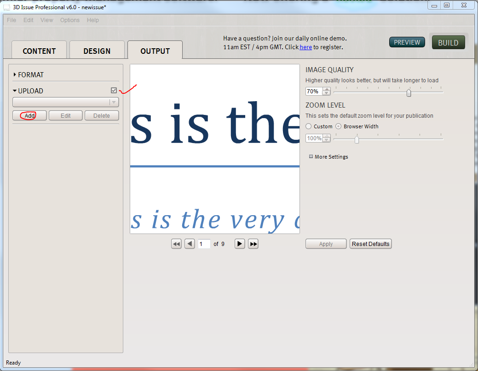Click the image quality slider handle
Image resolution: width=478 pixels, height=371 pixels.
coord(409,93)
